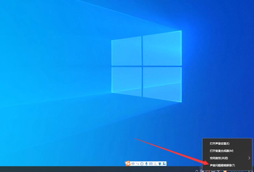Image resolution: width=254 pixels, height=172 pixels.
Task: Choose 打开声音设置(E) from the context menu
Action: (x=227, y=144)
